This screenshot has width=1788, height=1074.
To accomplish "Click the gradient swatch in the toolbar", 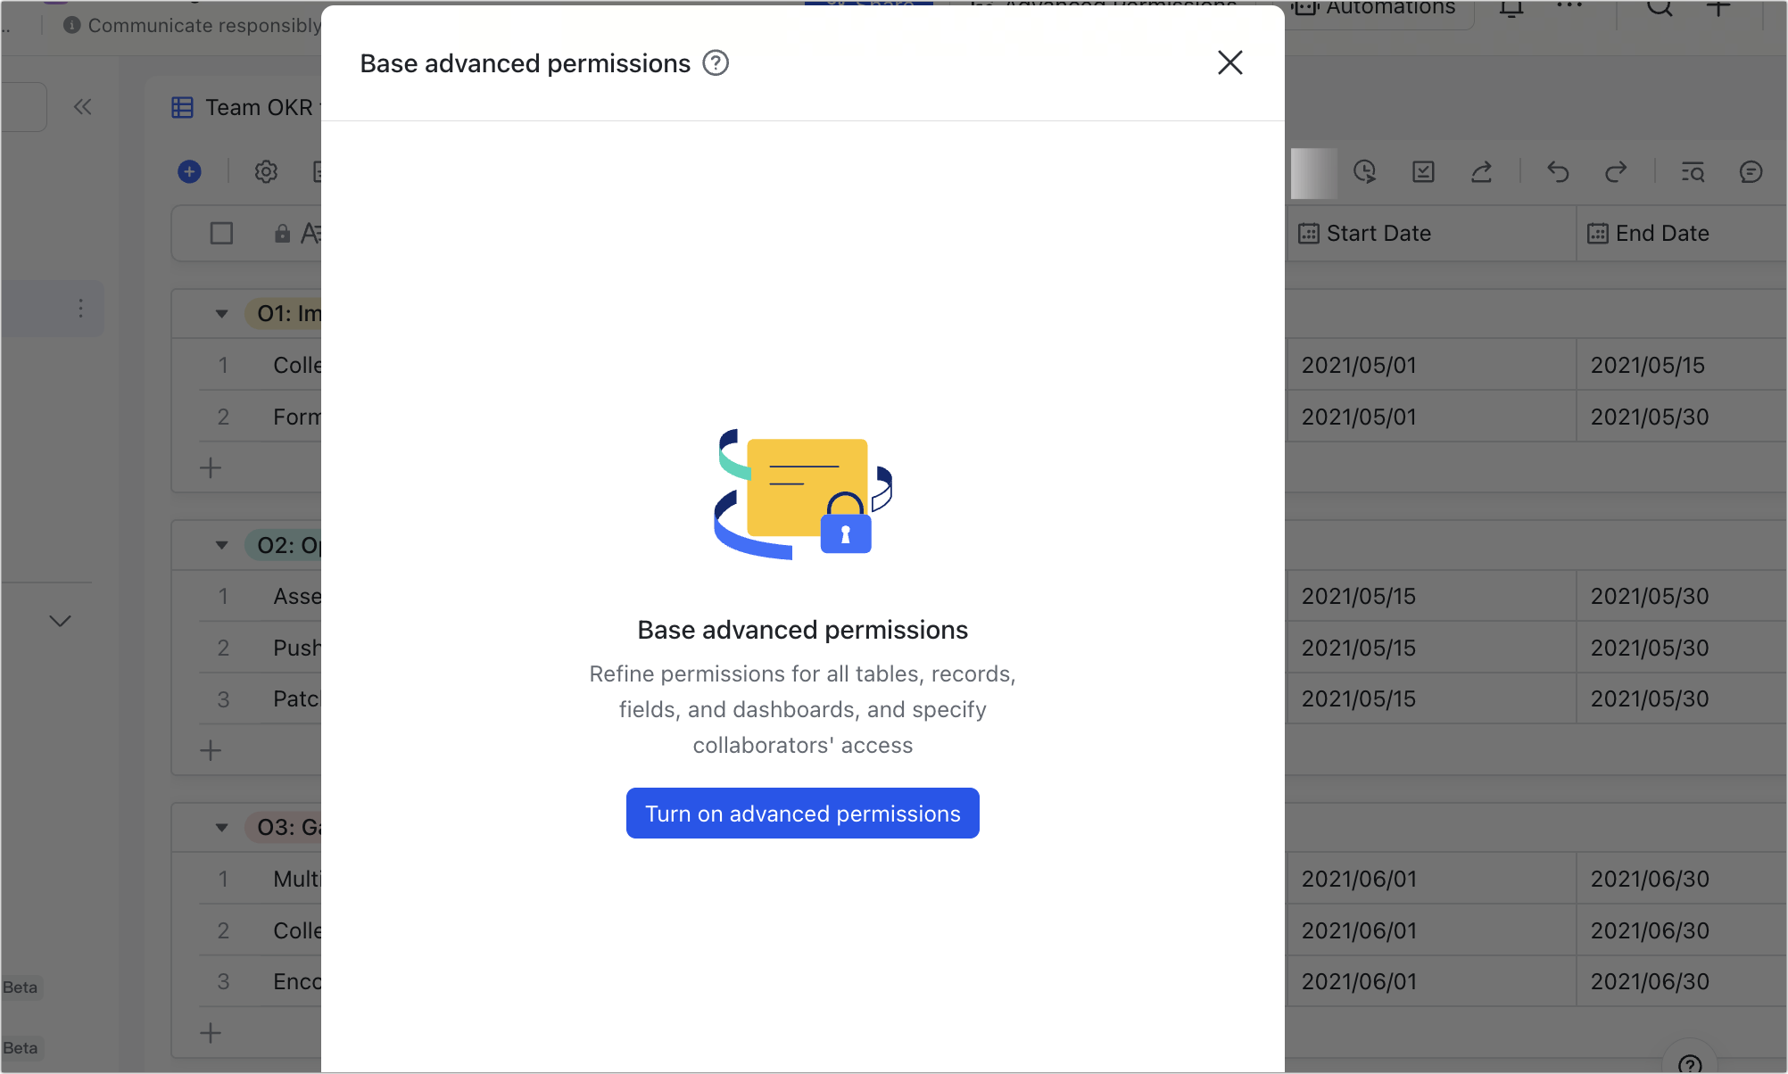I will (1312, 172).
